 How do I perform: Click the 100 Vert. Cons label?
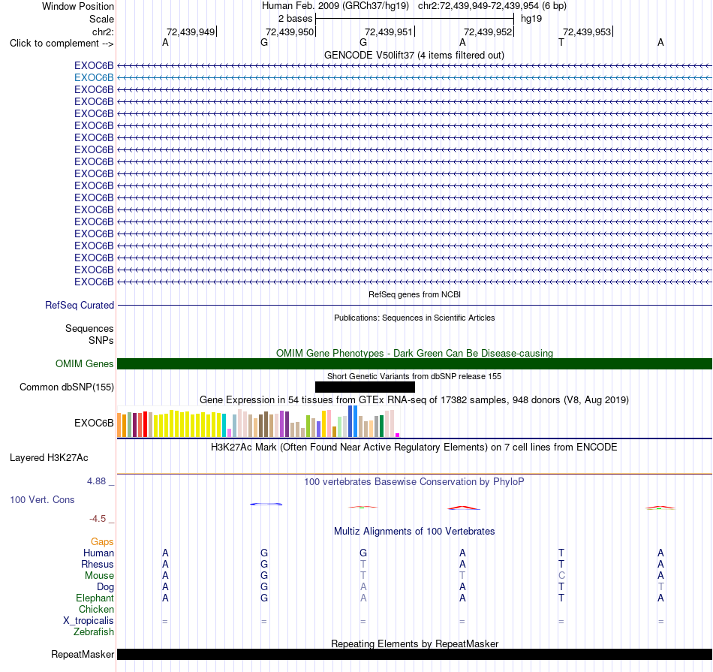coord(42,499)
